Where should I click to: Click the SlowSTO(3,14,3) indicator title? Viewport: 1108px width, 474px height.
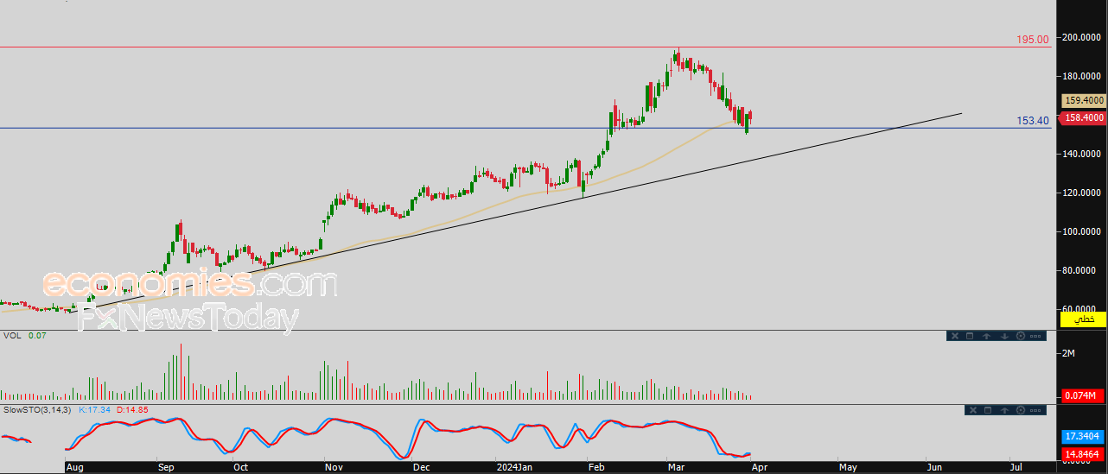[x=38, y=409]
